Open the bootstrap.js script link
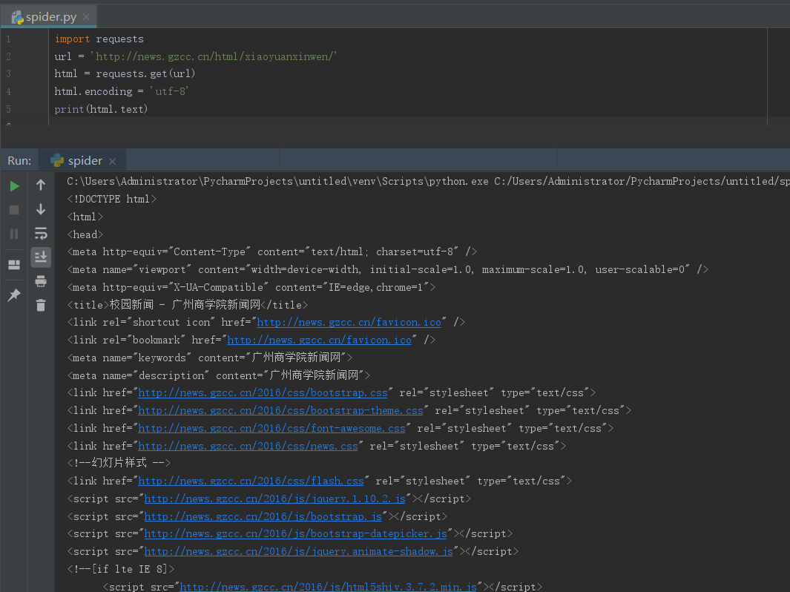 point(263,516)
